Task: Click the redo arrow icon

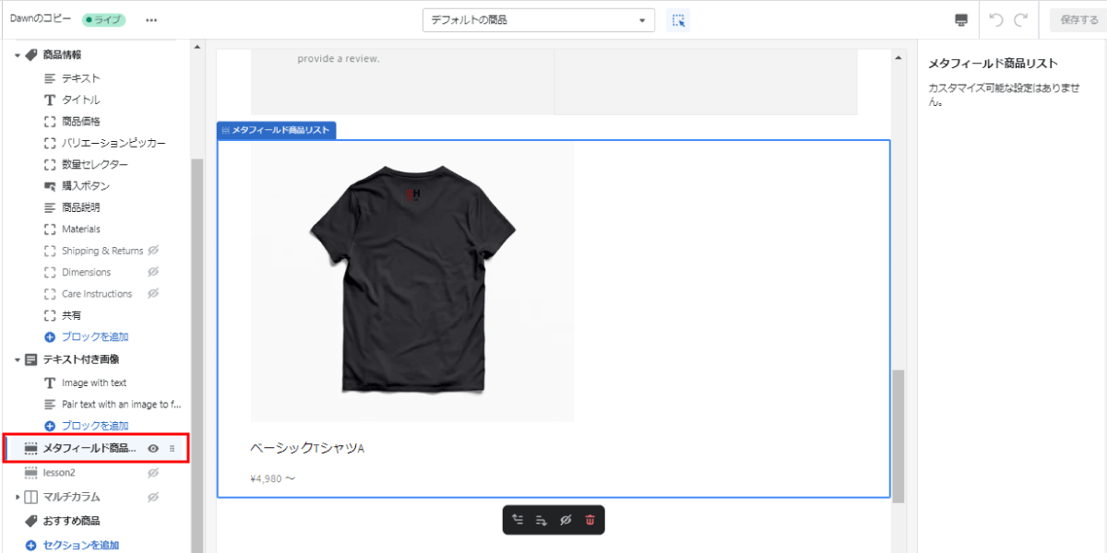Action: coord(1020,20)
